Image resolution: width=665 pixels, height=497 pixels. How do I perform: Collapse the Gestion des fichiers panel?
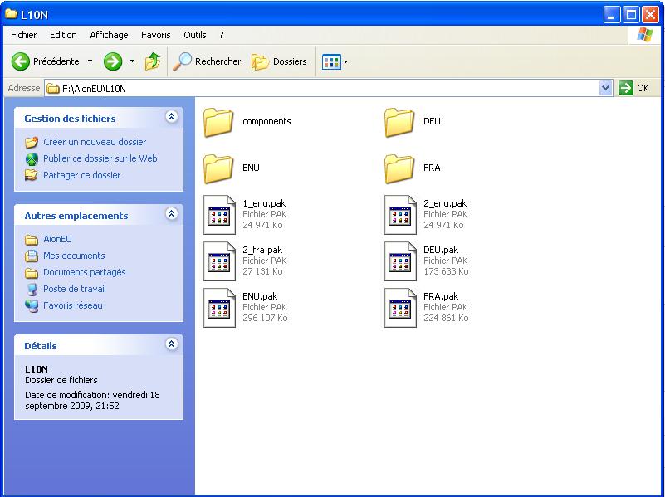pos(171,117)
